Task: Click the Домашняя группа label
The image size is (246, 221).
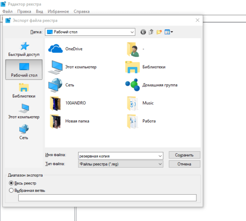Action: (160, 85)
